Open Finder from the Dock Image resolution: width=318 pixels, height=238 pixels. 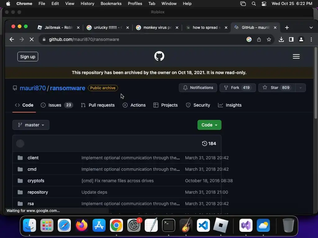click(30, 225)
